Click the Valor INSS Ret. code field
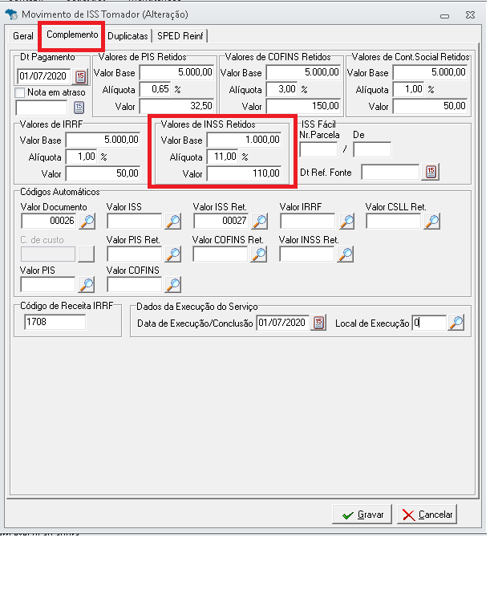This screenshot has height=590, width=494. point(307,254)
